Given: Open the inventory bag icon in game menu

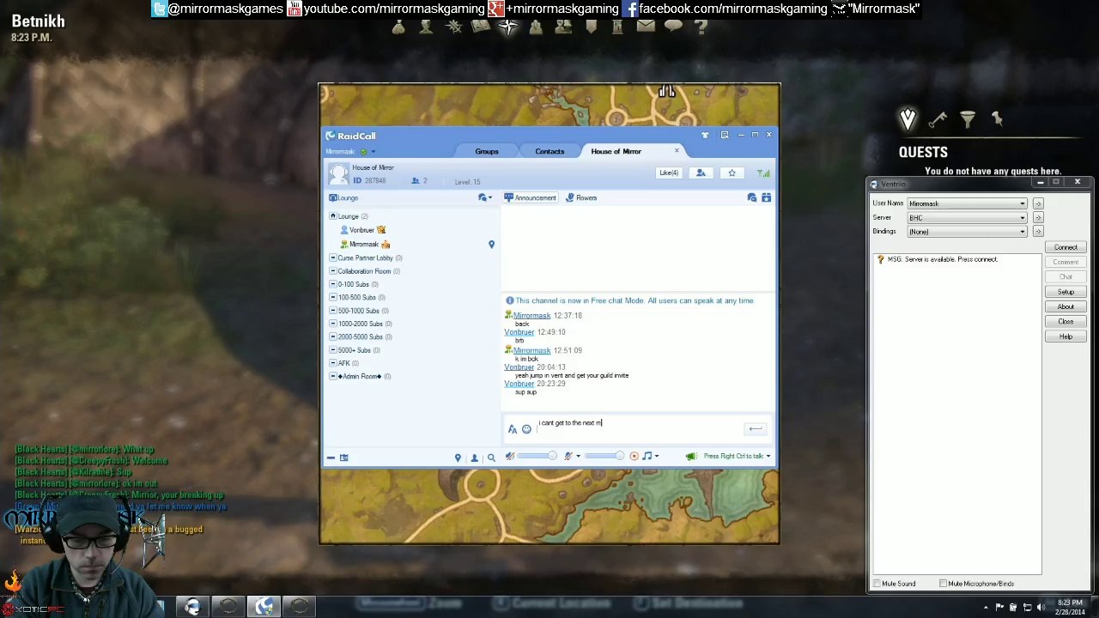Looking at the screenshot, I should coord(398,27).
